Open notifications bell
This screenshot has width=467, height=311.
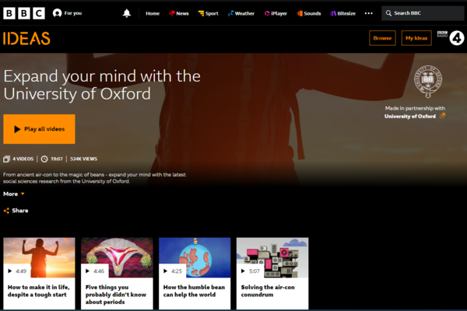click(127, 13)
